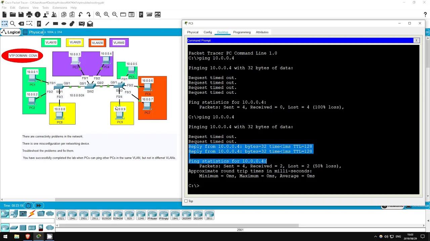This screenshot has height=241, width=430.
Task: Create a new Packet Tracer file
Action: pos(4,14)
